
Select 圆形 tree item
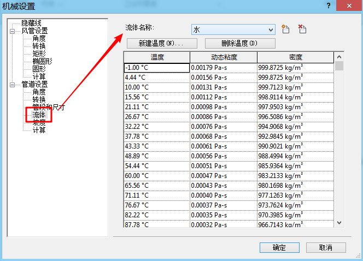click(x=39, y=69)
